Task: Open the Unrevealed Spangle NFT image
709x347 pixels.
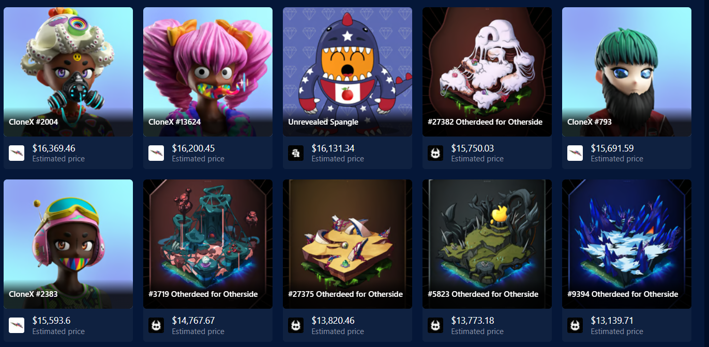Action: 348,72
